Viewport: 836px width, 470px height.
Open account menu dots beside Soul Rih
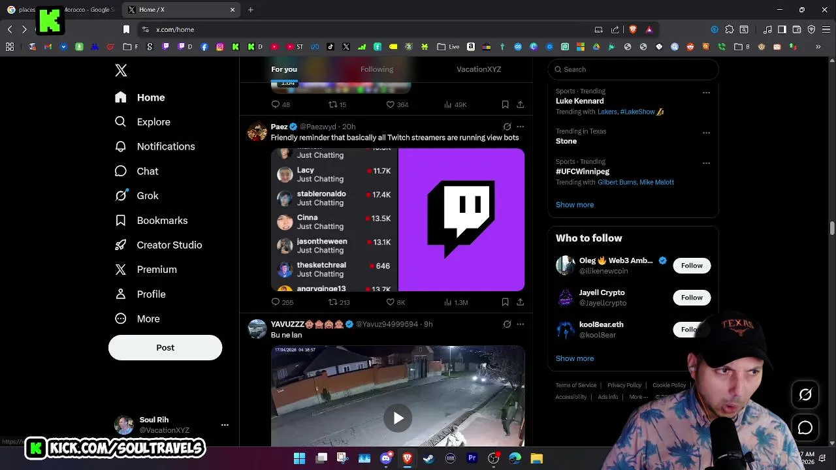pyautogui.click(x=225, y=425)
